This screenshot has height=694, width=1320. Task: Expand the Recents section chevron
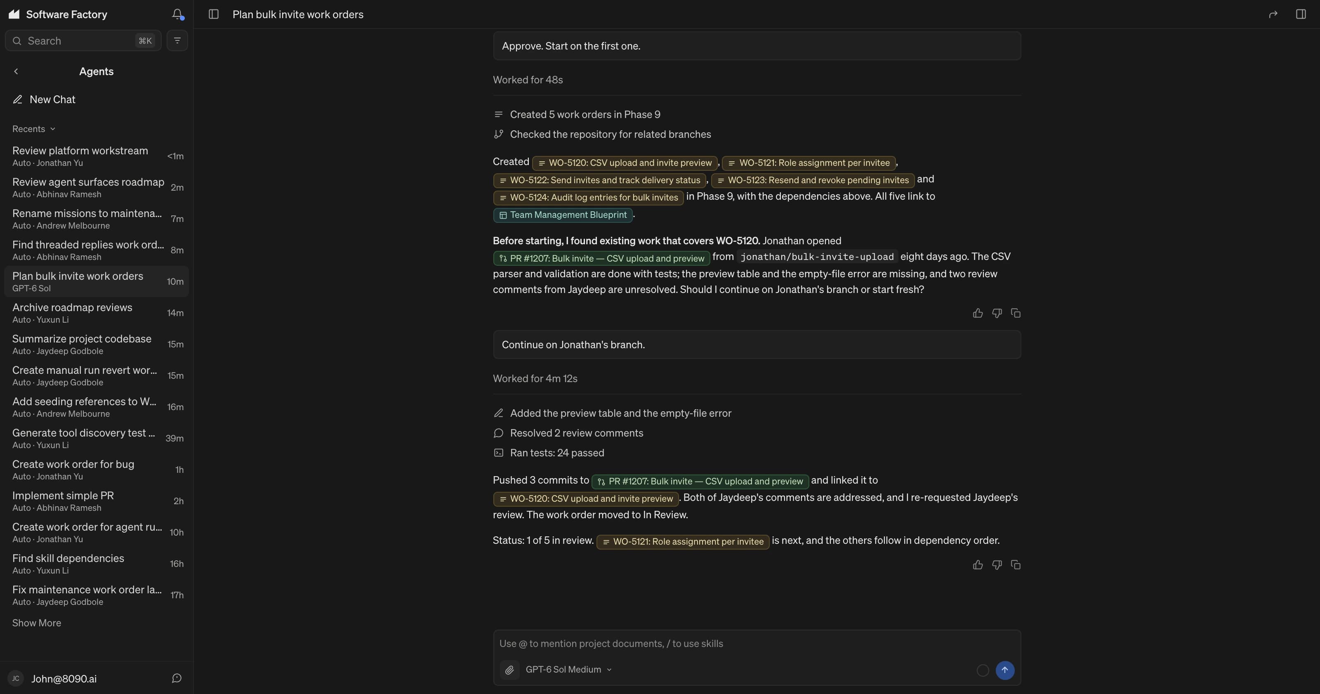53,129
